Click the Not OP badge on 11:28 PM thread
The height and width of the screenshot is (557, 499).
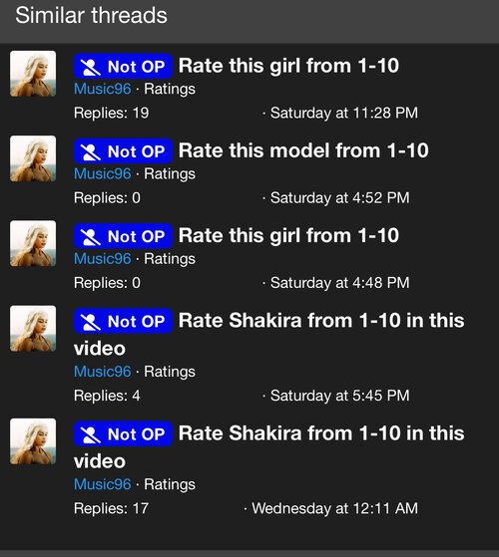point(123,66)
